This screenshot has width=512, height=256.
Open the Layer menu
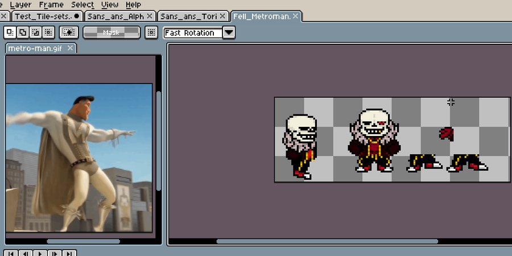[x=21, y=5]
